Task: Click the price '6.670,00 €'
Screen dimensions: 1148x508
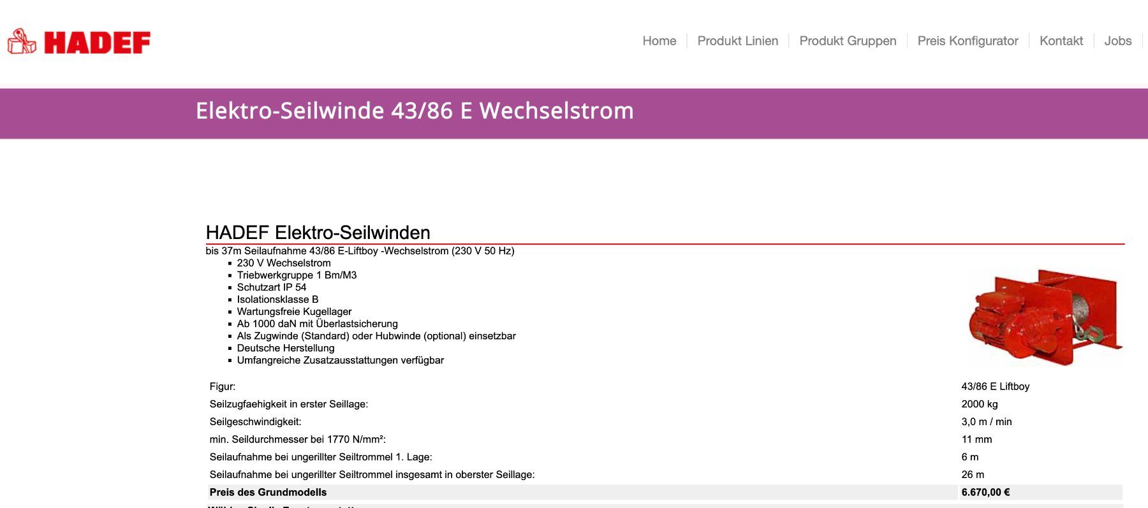Action: click(x=985, y=492)
